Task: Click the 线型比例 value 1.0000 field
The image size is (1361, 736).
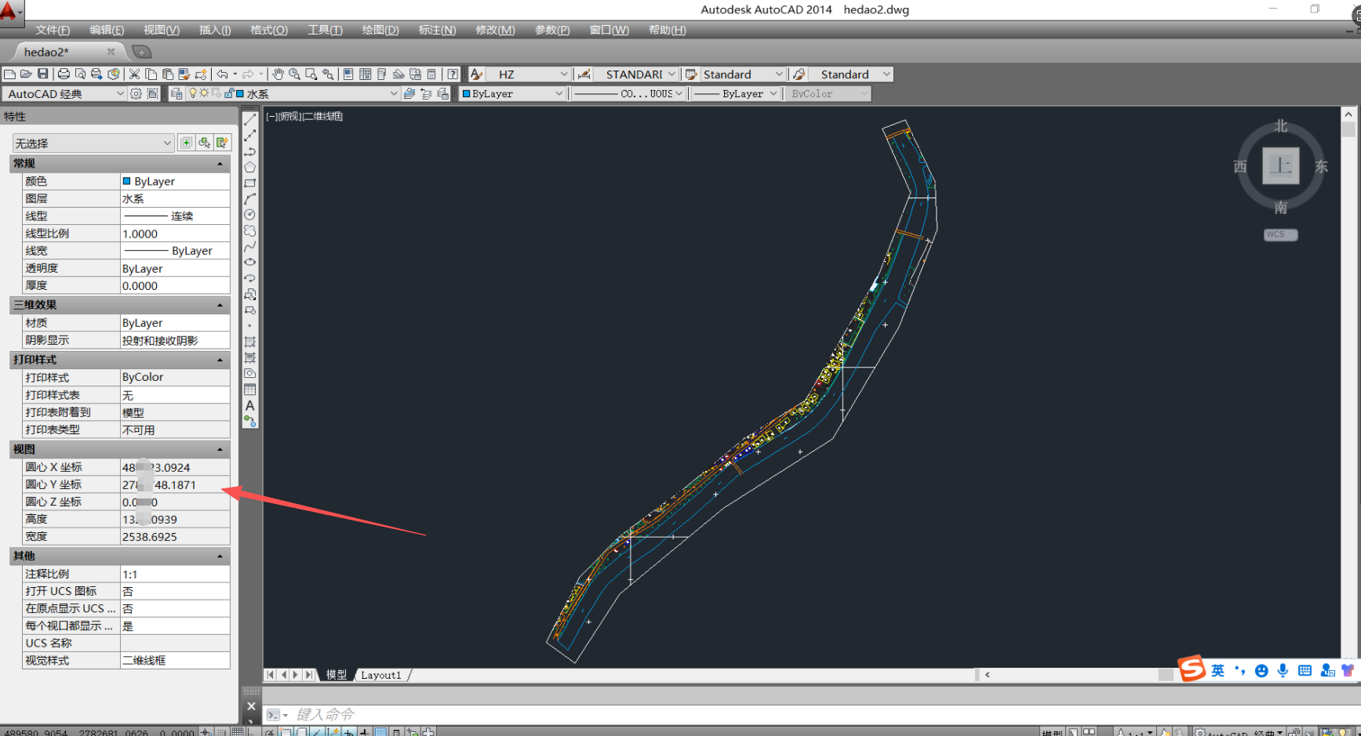Action: pos(174,234)
